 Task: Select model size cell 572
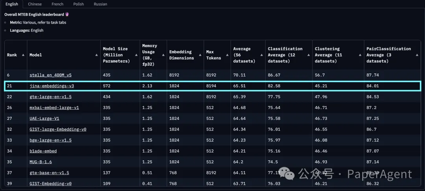point(120,86)
